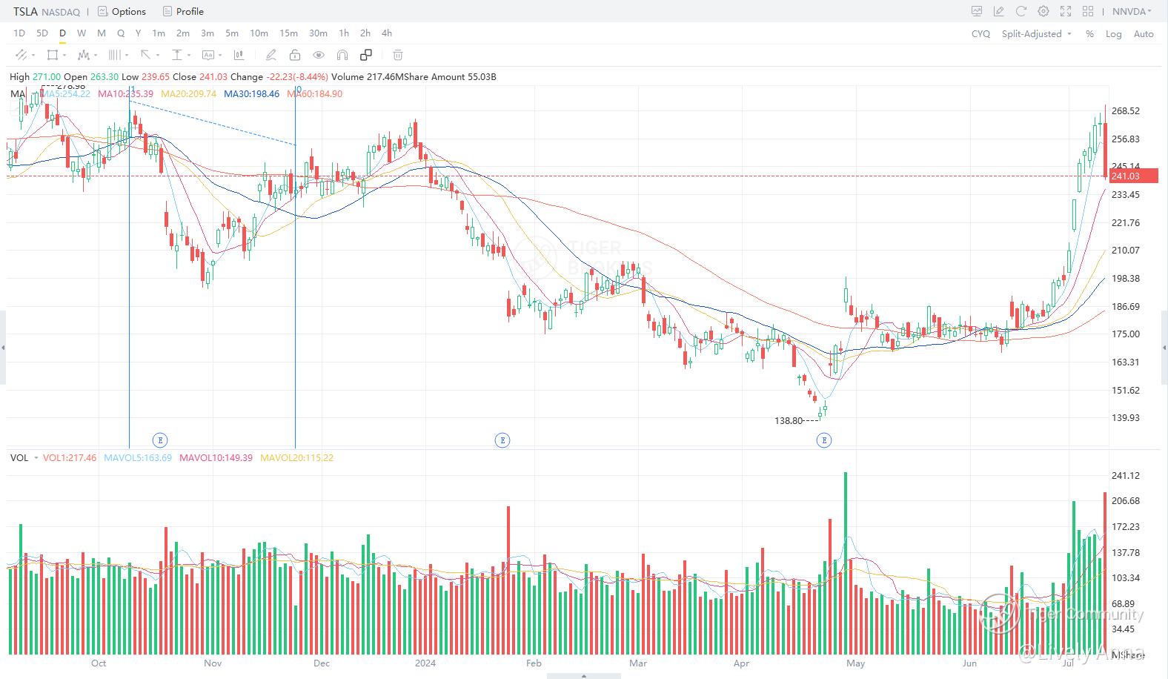Select the 1h interval tab

click(x=344, y=33)
